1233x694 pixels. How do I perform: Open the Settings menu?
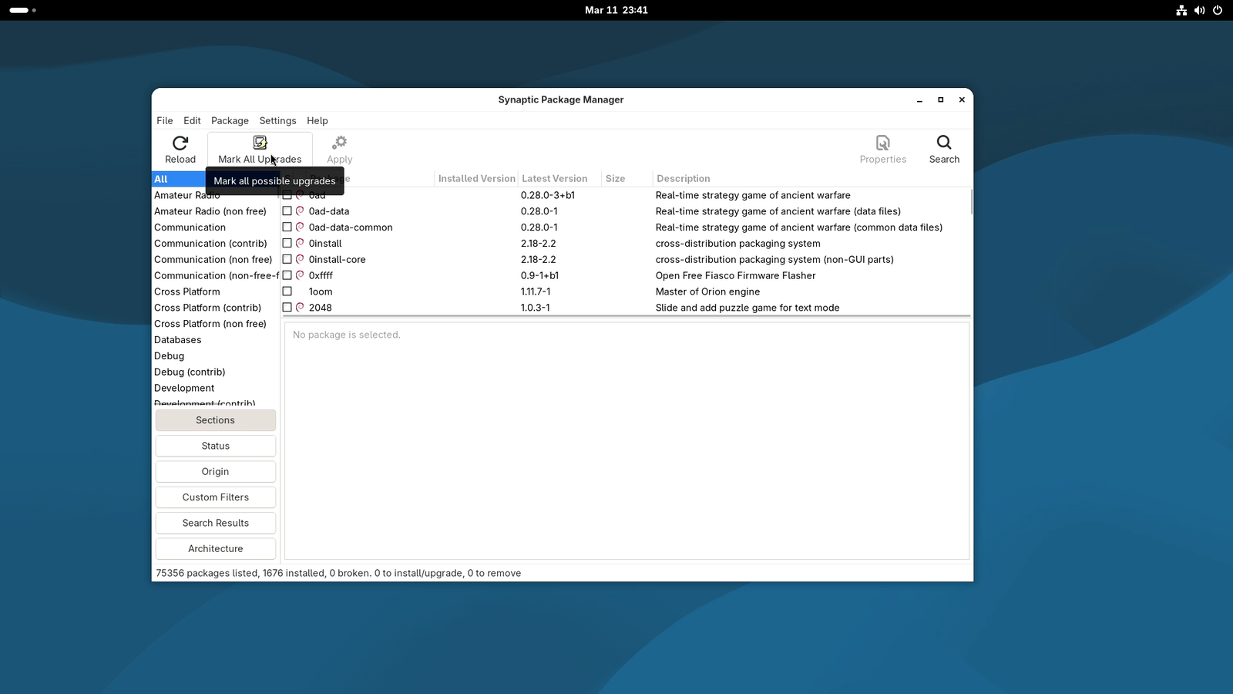coord(277,120)
